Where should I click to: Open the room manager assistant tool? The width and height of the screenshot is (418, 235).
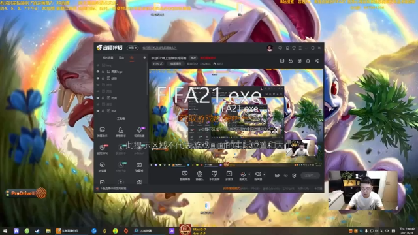[x=120, y=132]
